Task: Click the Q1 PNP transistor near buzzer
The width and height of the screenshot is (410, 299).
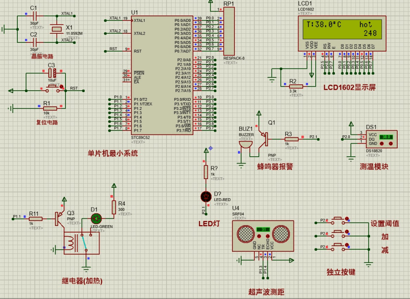Action: [x=262, y=139]
